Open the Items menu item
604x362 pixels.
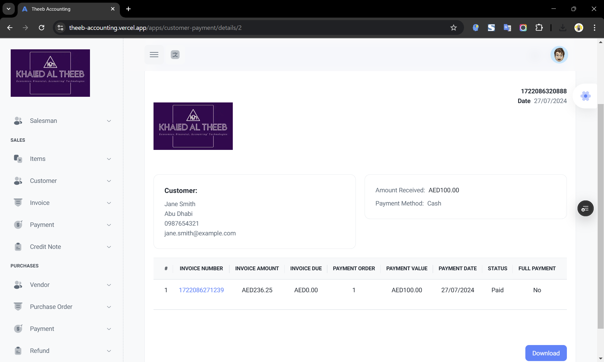click(62, 159)
